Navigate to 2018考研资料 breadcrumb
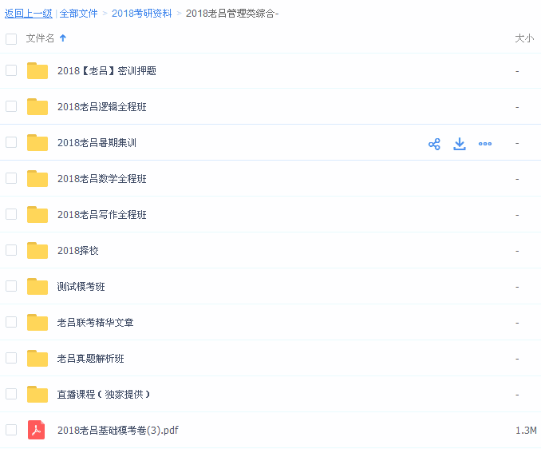The height and width of the screenshot is (449, 541). coord(141,14)
